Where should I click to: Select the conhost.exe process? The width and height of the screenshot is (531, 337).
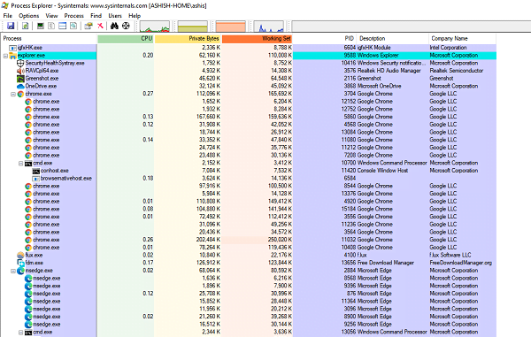55,171
